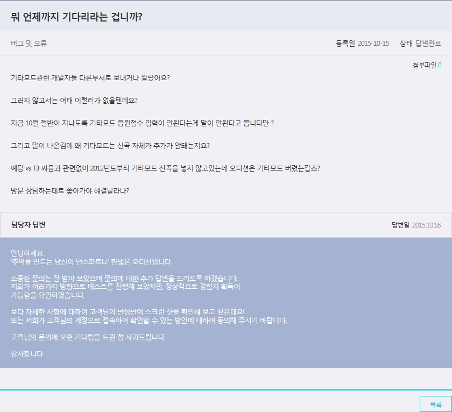
Task: Click the greeting 안녕하세요 in the reply
Action: coord(27,253)
